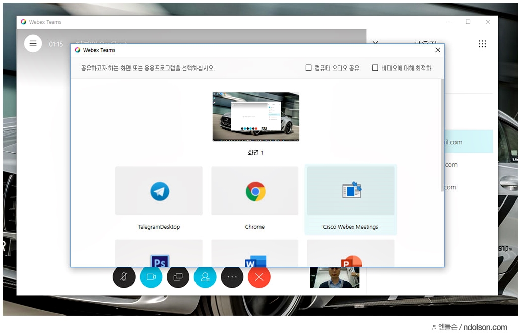Screen dimensions: 521x336
Task: Open the more options ellipsis button
Action: click(232, 277)
